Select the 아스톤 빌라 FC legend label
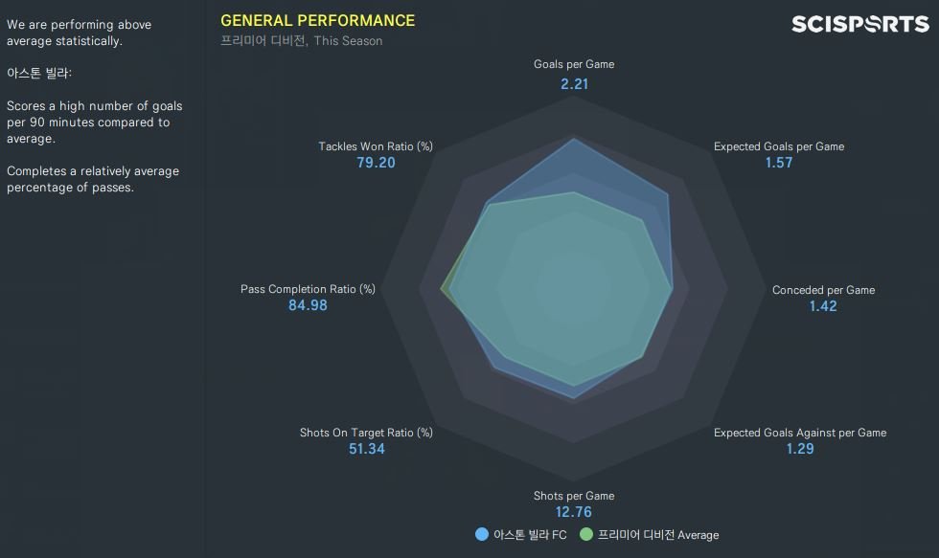939x558 pixels. (x=529, y=535)
